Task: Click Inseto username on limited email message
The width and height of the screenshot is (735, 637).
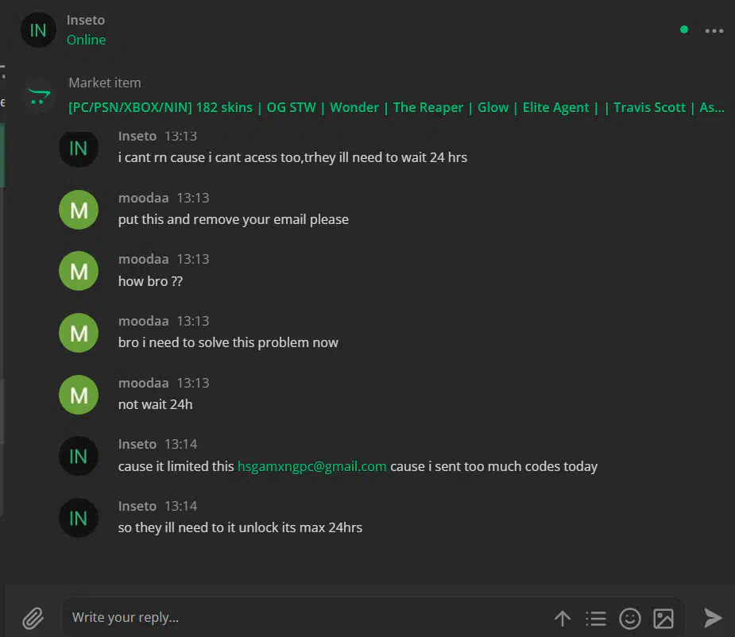Action: coord(137,444)
